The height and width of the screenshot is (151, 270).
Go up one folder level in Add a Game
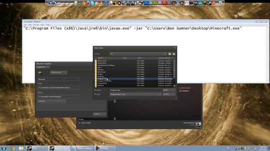170,54
